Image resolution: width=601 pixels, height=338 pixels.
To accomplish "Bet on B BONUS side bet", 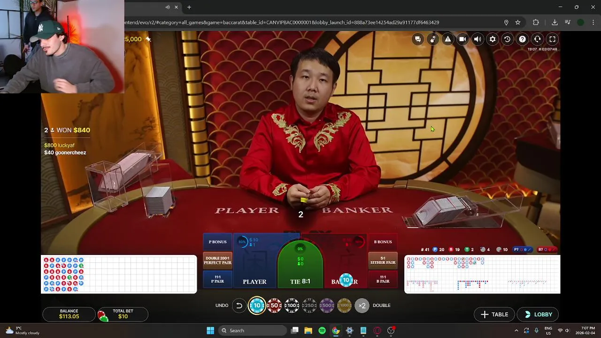I will pyautogui.click(x=383, y=242).
